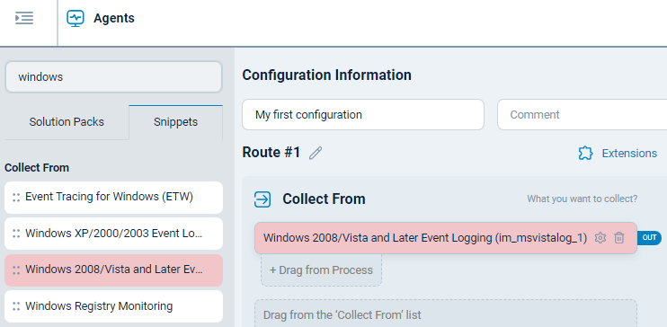The height and width of the screenshot is (327, 667).
Task: Select Windows 2008/Vista and Later snippet in list
Action: pyautogui.click(x=113, y=270)
